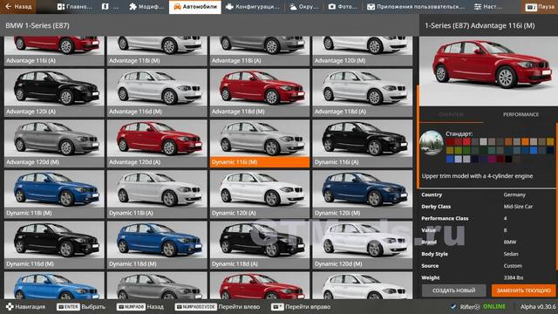
Task: Go back with the Назад arrow button
Action: [x=18, y=7]
